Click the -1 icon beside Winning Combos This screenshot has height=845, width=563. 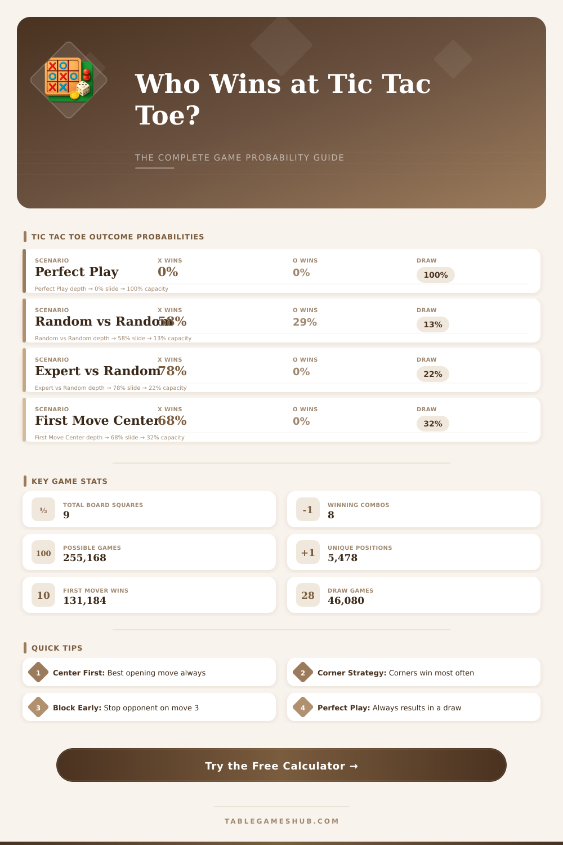308,509
